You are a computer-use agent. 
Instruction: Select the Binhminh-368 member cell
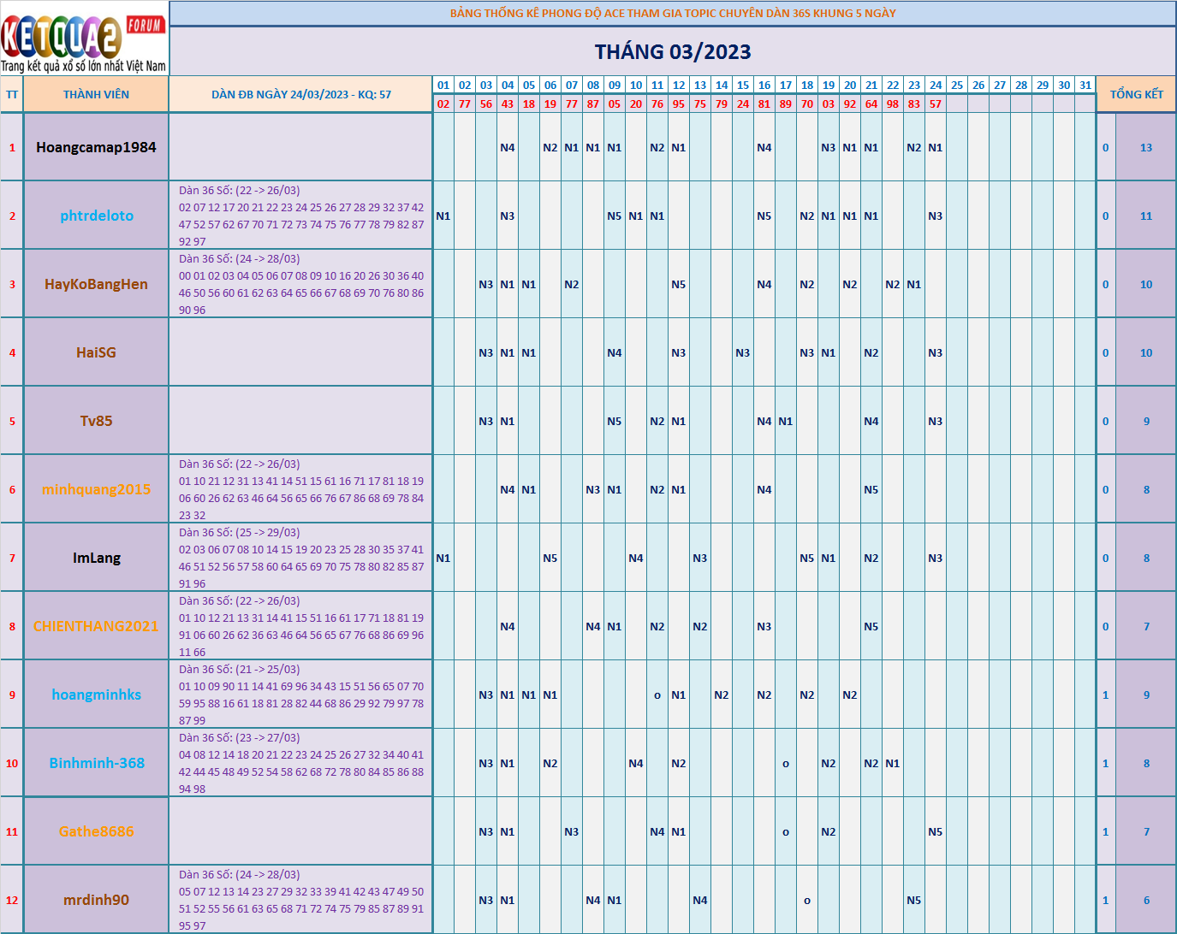[96, 763]
